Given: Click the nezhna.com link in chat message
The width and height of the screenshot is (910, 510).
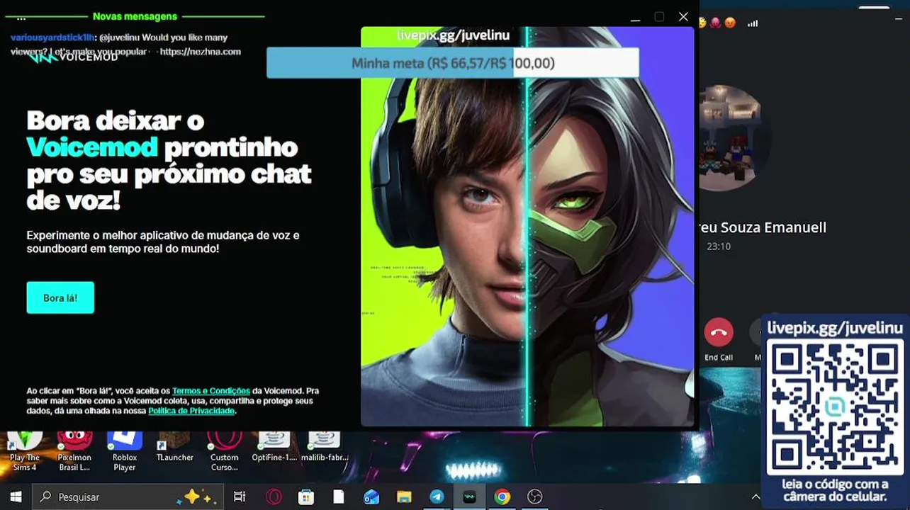Looking at the screenshot, I should [x=201, y=52].
